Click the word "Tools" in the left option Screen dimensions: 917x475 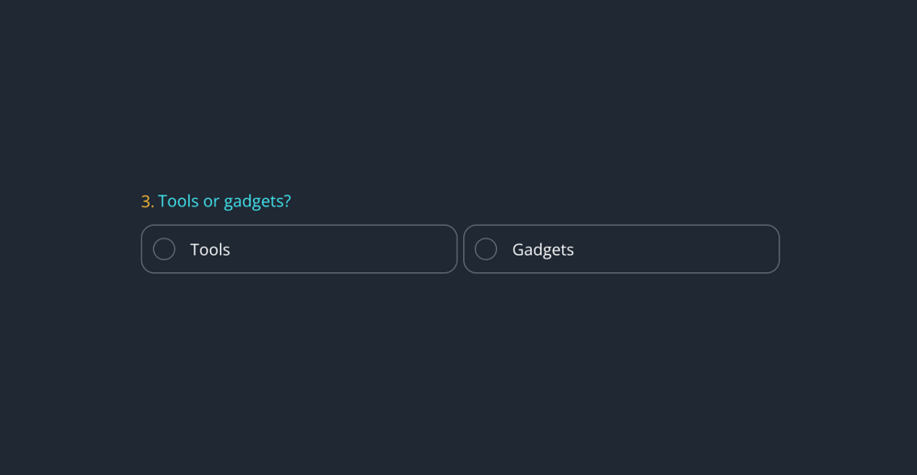click(x=210, y=249)
